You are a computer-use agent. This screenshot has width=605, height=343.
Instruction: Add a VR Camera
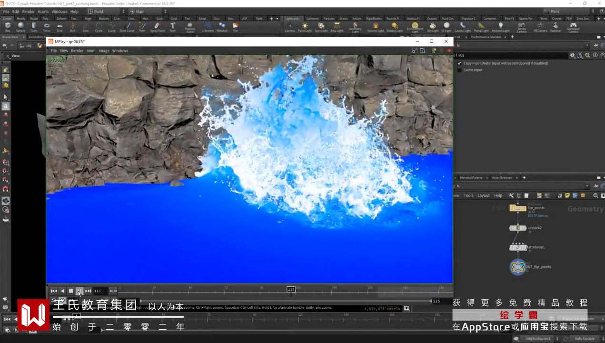(540, 27)
